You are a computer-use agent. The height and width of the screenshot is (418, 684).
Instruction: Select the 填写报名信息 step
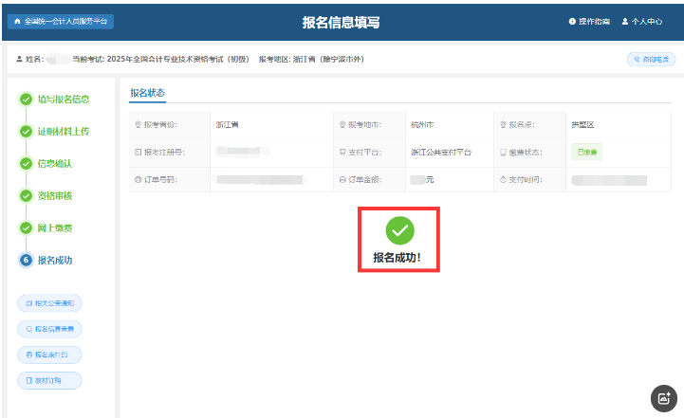click(x=64, y=99)
